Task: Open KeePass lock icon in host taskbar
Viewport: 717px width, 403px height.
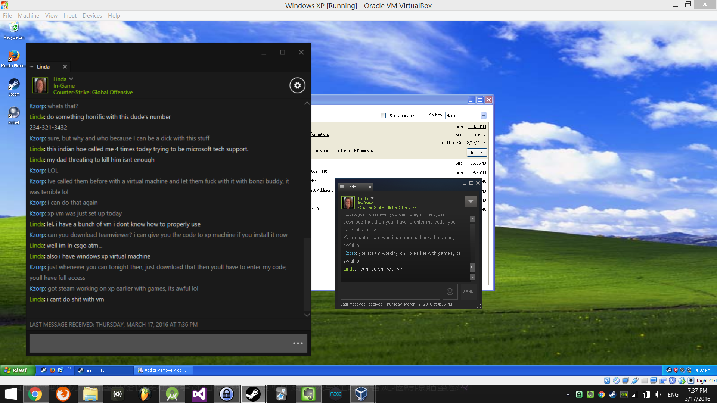Action: coord(227,394)
